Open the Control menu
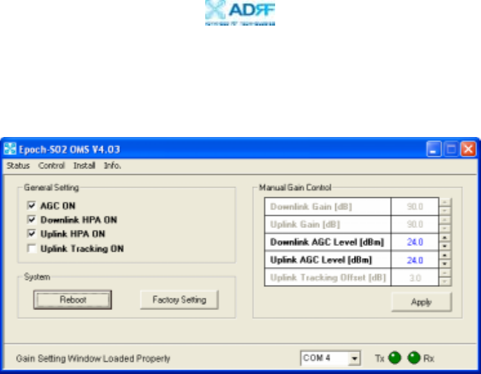Image resolution: width=481 pixels, height=374 pixels. pyautogui.click(x=51, y=166)
